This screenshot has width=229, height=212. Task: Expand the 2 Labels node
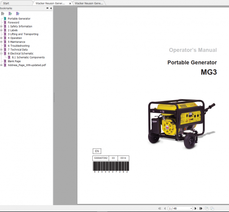point(1,30)
